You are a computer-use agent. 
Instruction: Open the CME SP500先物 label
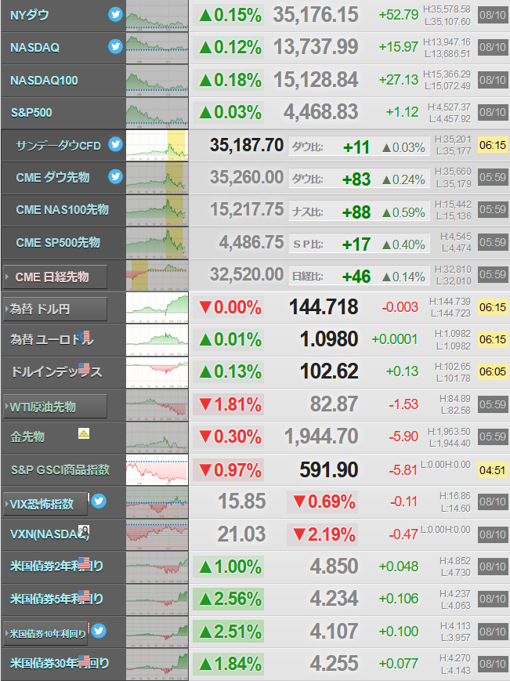coord(58,242)
